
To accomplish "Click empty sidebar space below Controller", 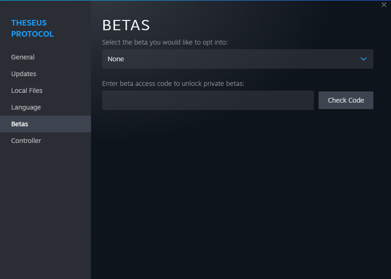I will [x=46, y=209].
